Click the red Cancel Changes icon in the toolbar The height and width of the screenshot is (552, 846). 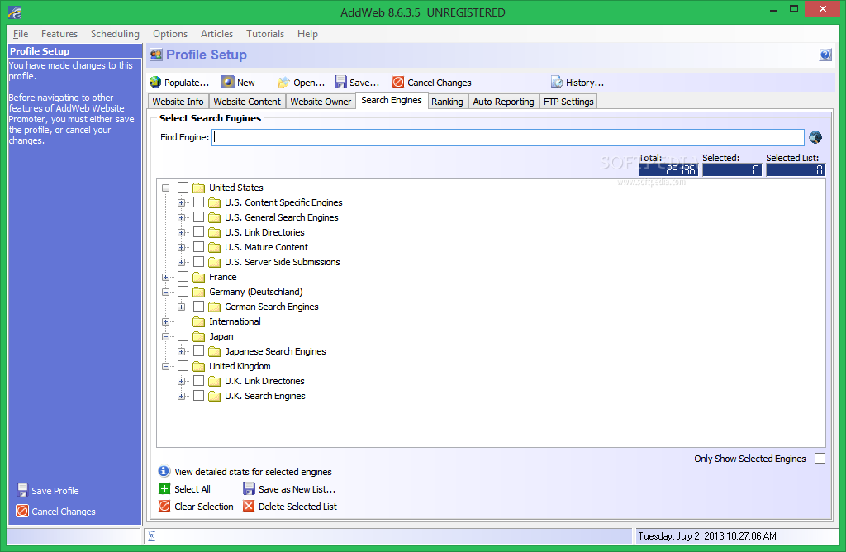[x=398, y=82]
